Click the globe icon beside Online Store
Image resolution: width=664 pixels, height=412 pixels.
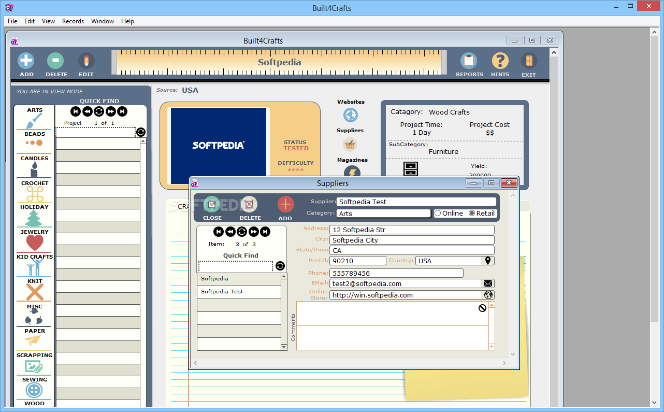(488, 295)
